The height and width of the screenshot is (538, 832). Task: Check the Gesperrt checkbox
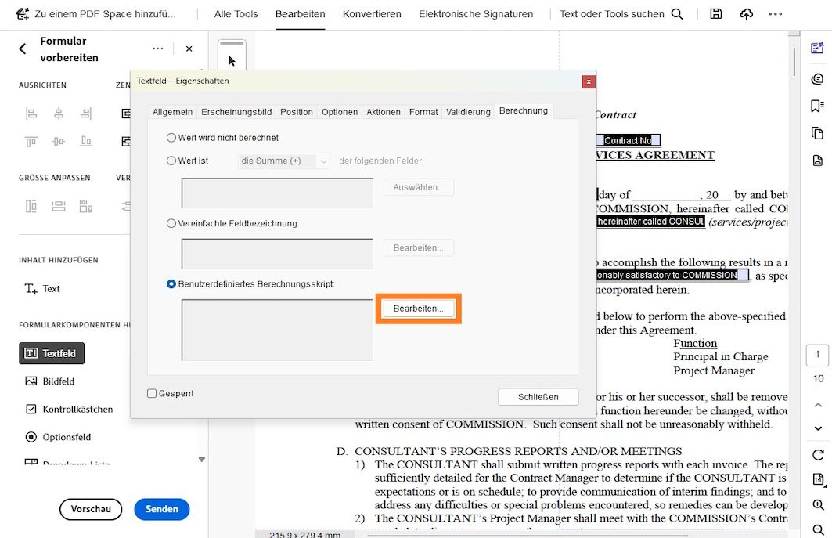click(x=152, y=392)
